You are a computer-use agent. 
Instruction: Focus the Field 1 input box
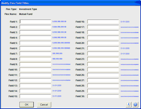(35, 22)
